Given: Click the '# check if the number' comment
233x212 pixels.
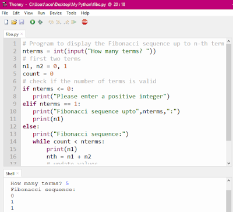Looking at the screenshot, I should coord(89,81).
